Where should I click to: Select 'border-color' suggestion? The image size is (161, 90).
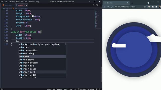pyautogui.click(x=43, y=69)
